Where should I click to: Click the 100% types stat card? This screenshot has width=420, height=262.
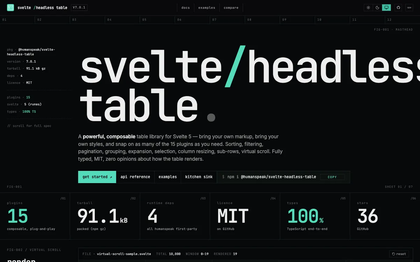(x=315, y=216)
